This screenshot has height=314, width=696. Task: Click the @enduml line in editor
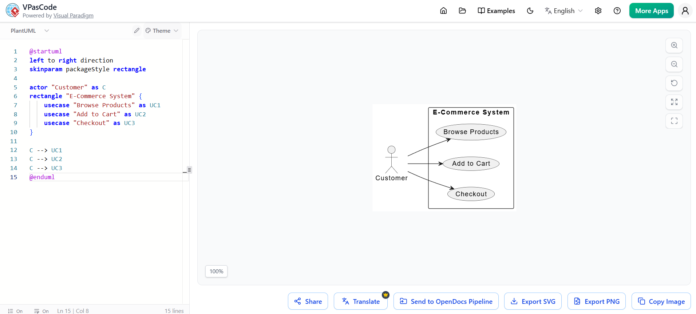pyautogui.click(x=42, y=177)
